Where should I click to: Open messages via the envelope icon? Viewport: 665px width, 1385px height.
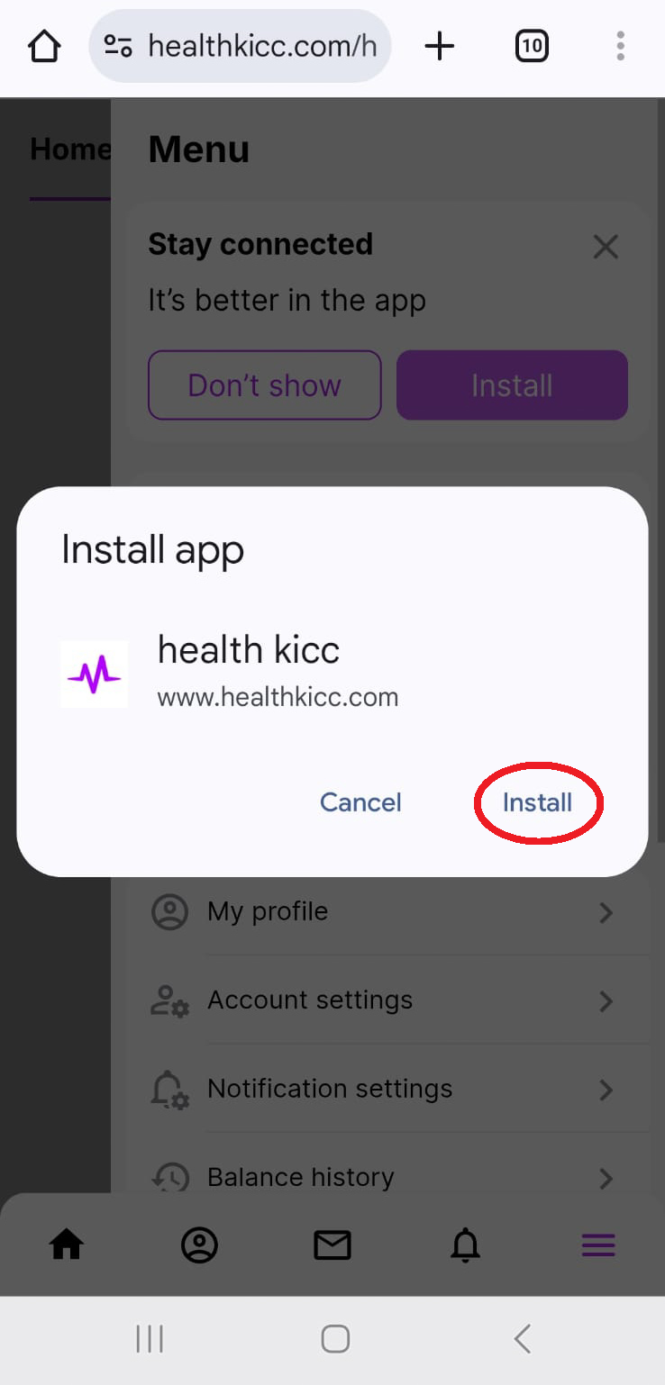pos(332,1245)
